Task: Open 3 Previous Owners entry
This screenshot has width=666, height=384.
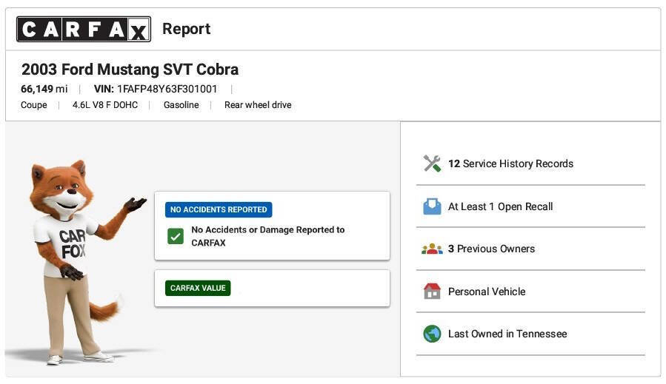Action: tap(491, 249)
